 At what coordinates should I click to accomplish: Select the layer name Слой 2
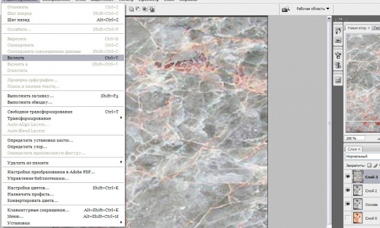pyautogui.click(x=371, y=191)
